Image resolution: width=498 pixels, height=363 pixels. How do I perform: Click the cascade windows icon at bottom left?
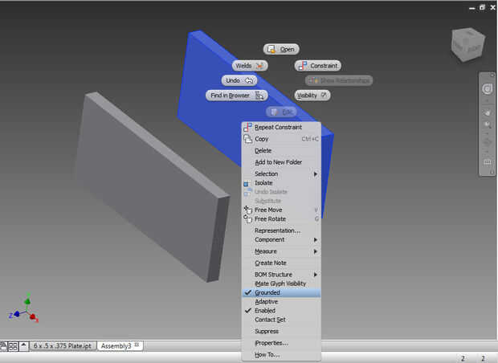(3, 346)
